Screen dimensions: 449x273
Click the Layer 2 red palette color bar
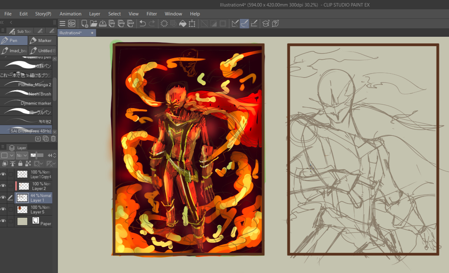tap(16, 186)
